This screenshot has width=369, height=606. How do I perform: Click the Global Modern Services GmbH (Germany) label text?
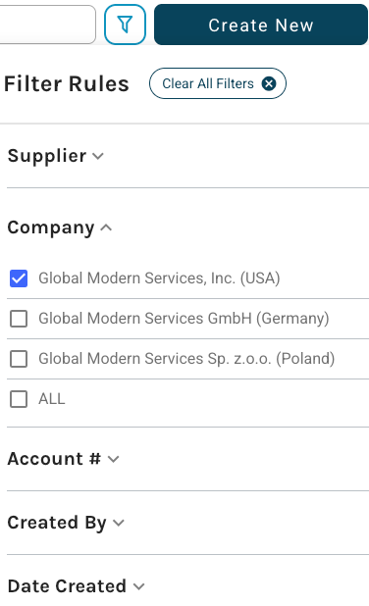point(184,319)
